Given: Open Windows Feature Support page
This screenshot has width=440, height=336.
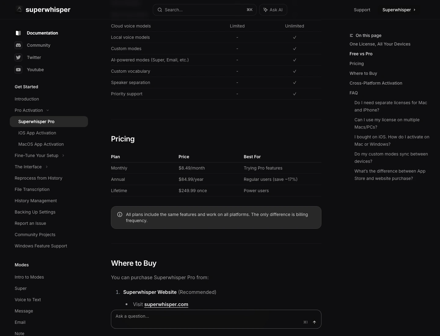Looking at the screenshot, I should click(41, 246).
